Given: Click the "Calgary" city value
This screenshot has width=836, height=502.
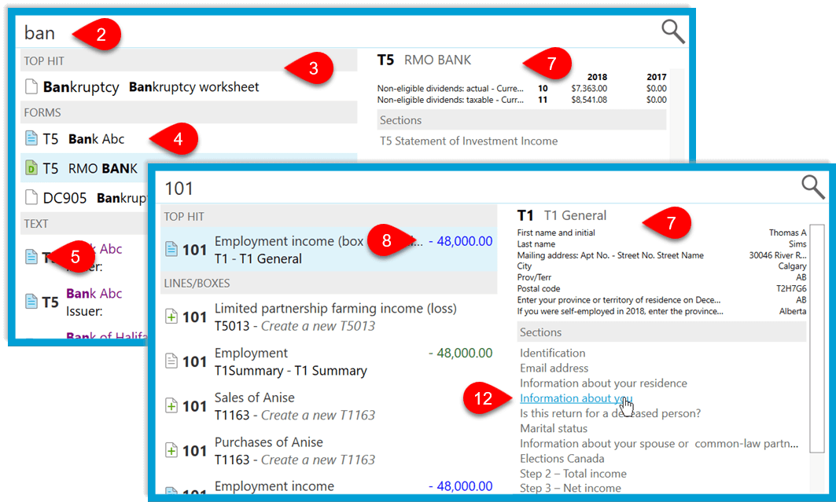Looking at the screenshot, I should 792,266.
